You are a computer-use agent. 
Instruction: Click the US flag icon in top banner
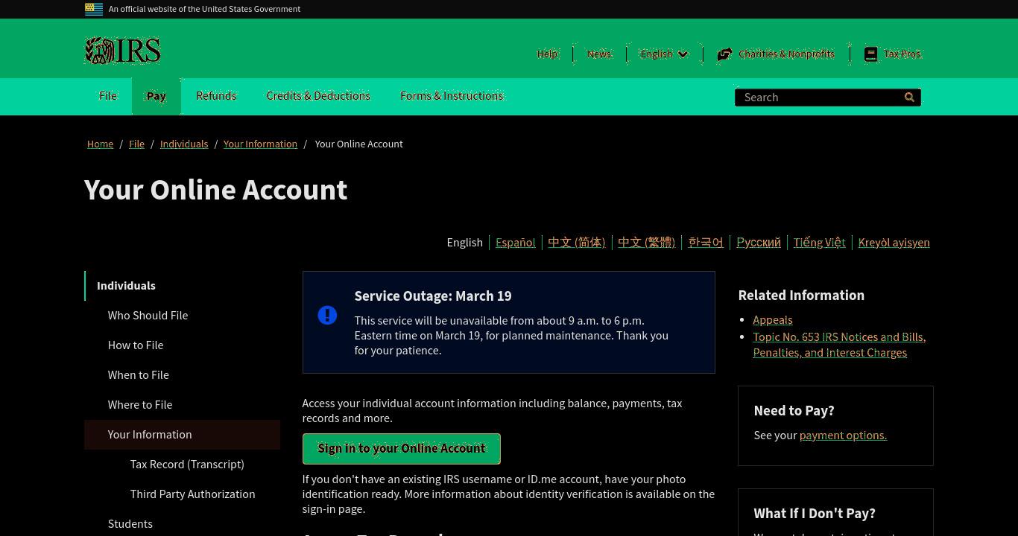[94, 9]
